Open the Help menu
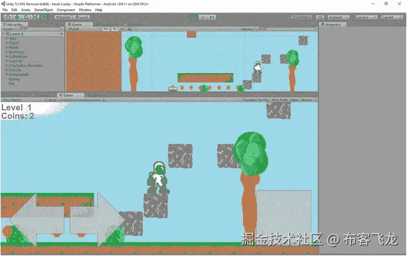This screenshot has height=256, width=407. (99, 10)
